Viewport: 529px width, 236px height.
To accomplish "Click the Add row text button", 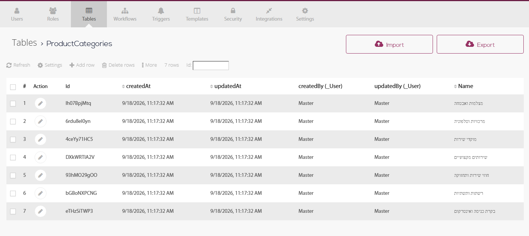I will [x=85, y=65].
